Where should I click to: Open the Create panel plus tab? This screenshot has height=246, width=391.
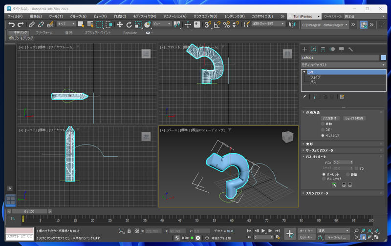click(x=304, y=49)
